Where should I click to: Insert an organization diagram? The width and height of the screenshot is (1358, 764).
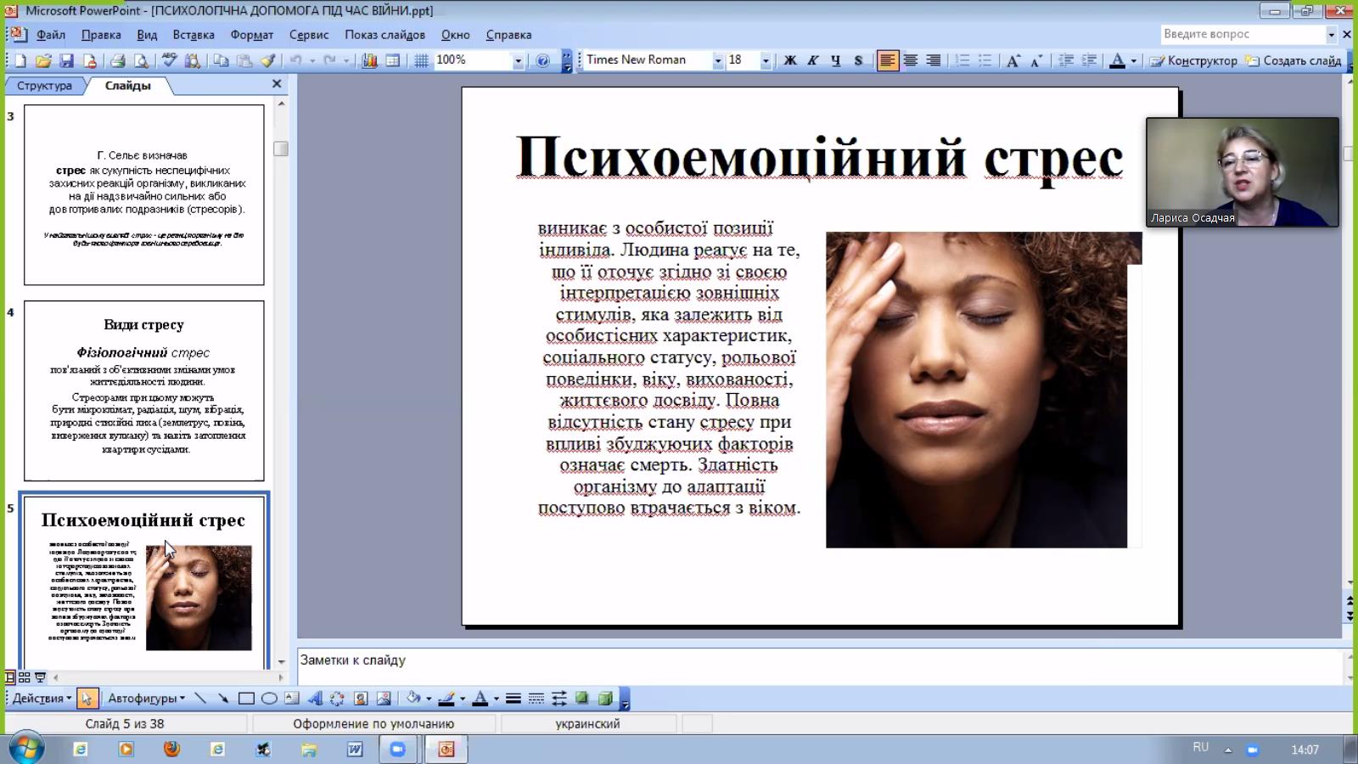point(337,699)
